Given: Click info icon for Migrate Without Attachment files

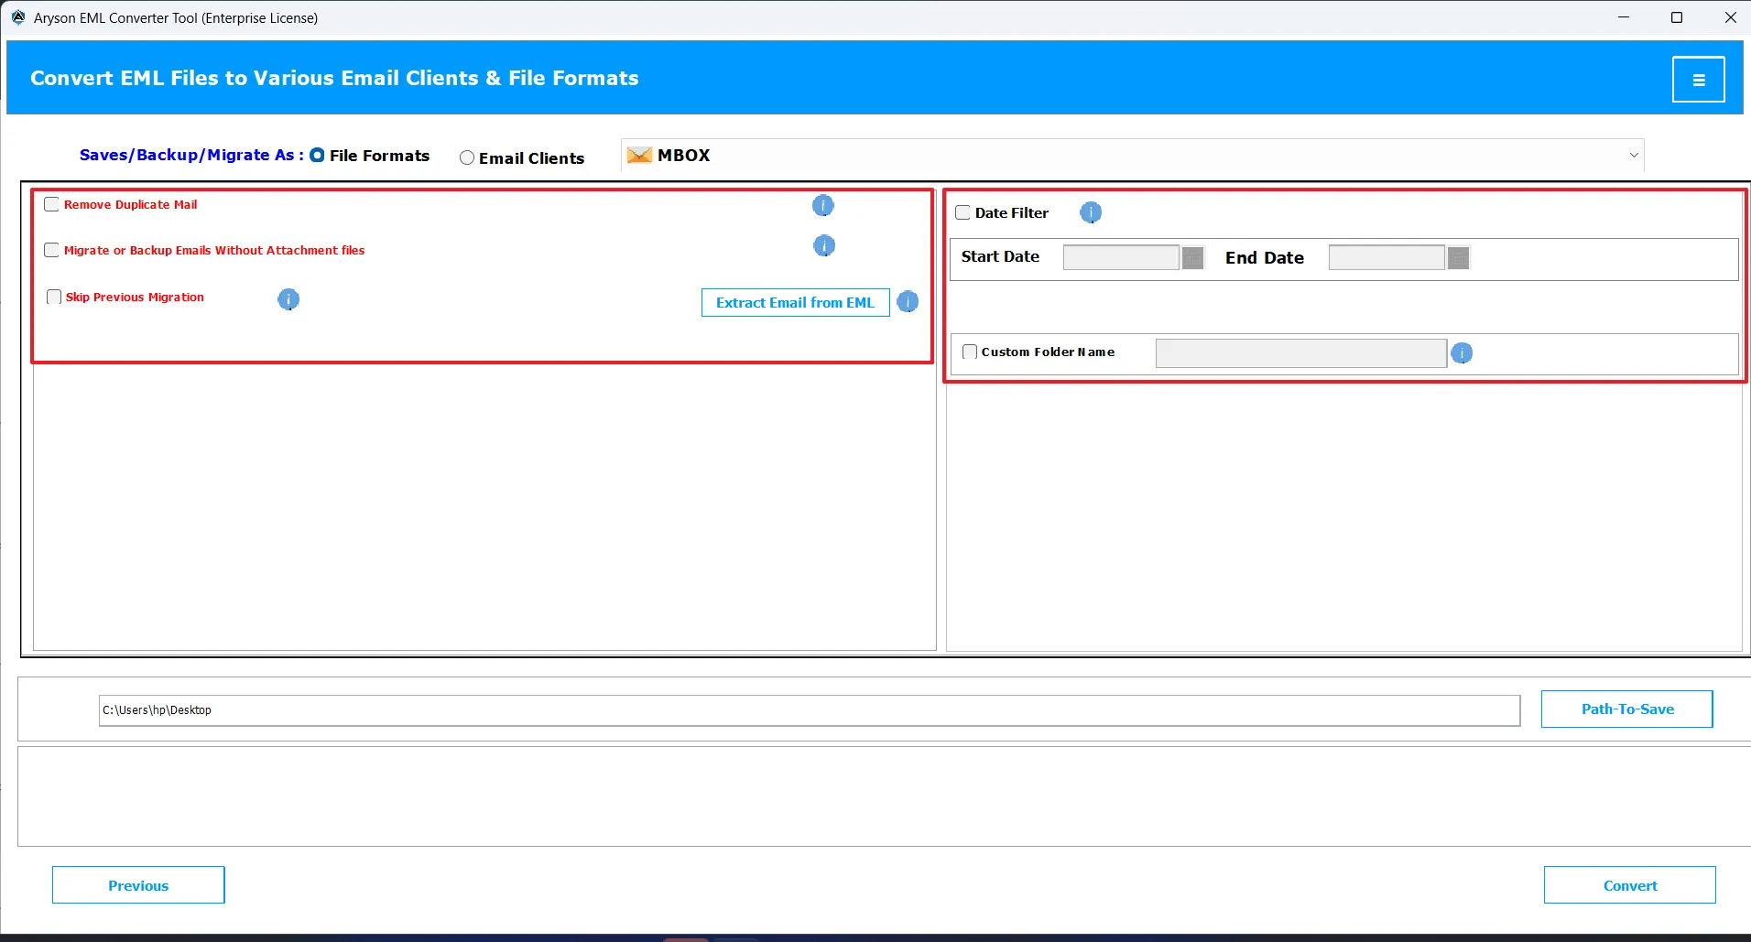Looking at the screenshot, I should point(824,245).
